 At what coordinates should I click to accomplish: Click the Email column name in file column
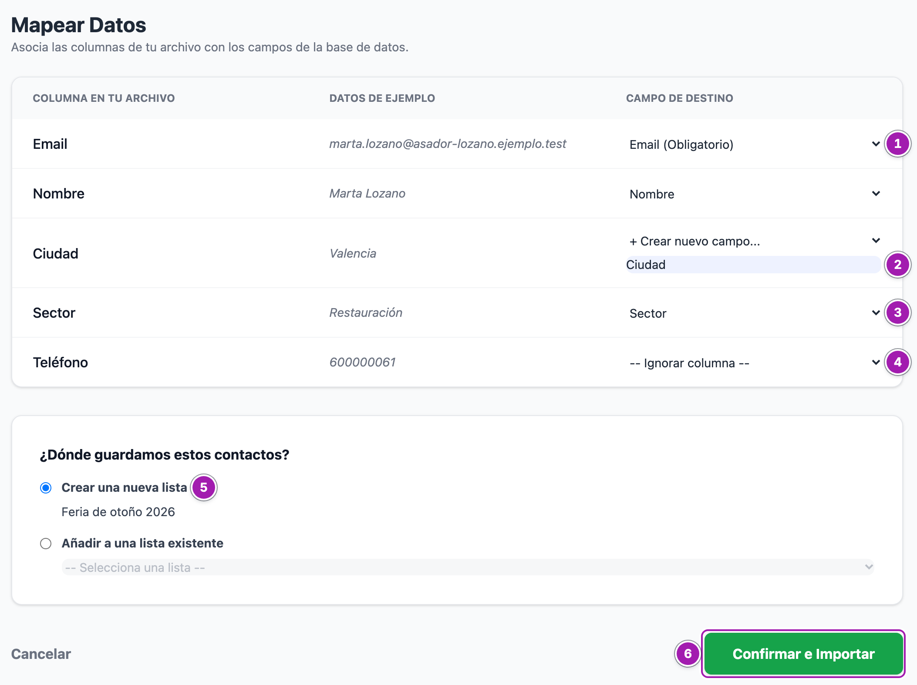(x=50, y=144)
